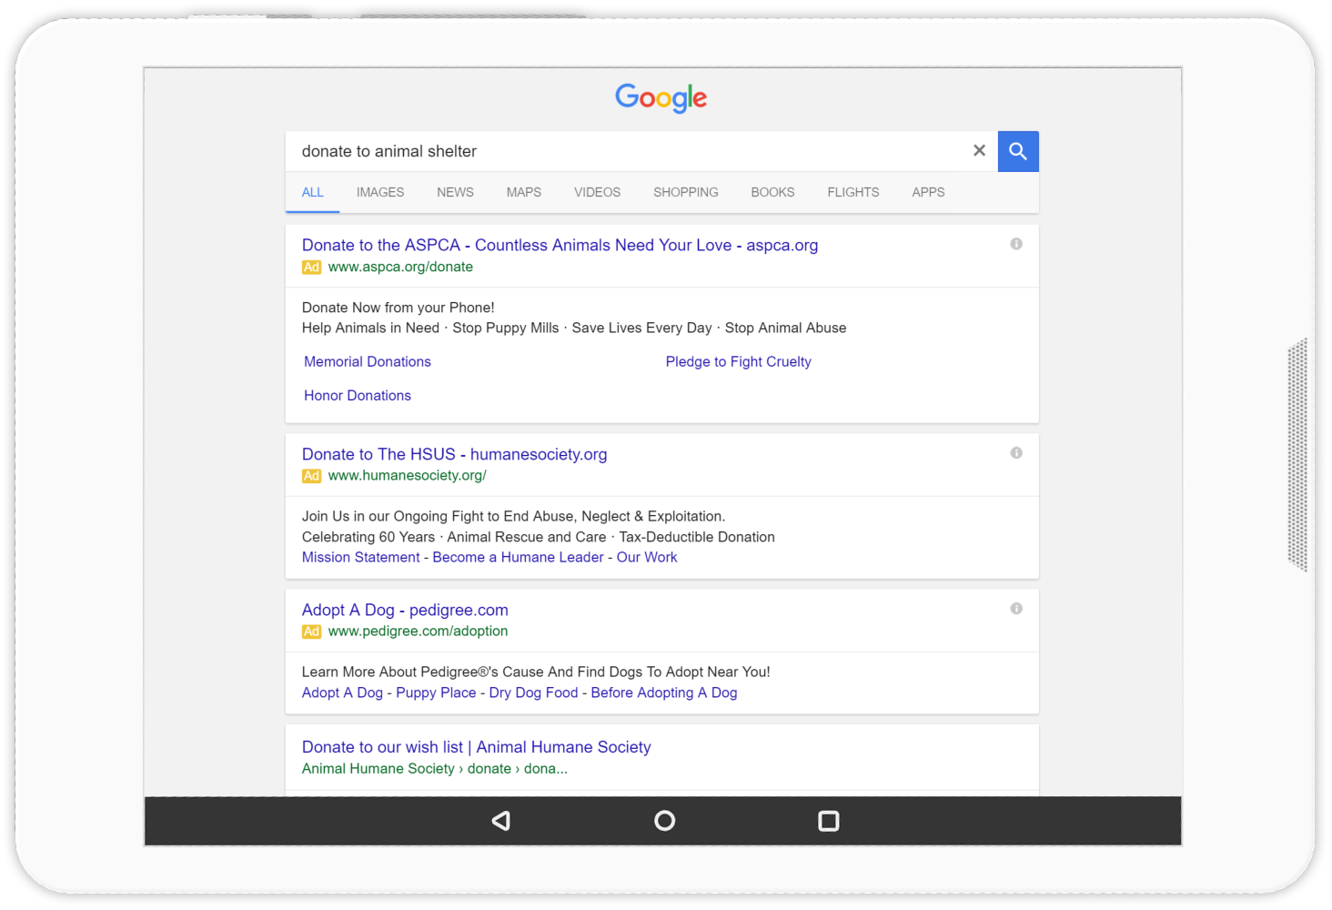Image resolution: width=1332 pixels, height=910 pixels.
Task: Switch to the FLIGHTS tab
Action: tap(853, 192)
